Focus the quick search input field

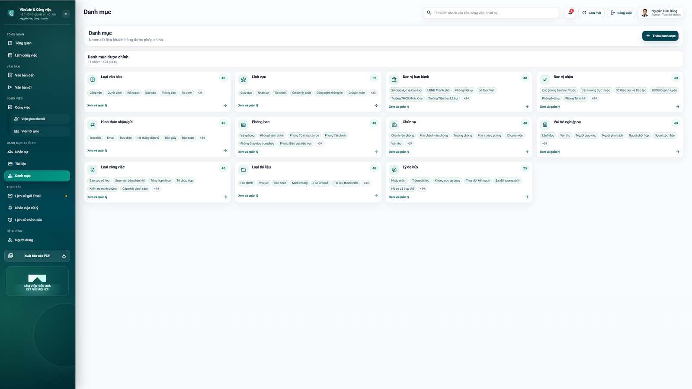[491, 13]
